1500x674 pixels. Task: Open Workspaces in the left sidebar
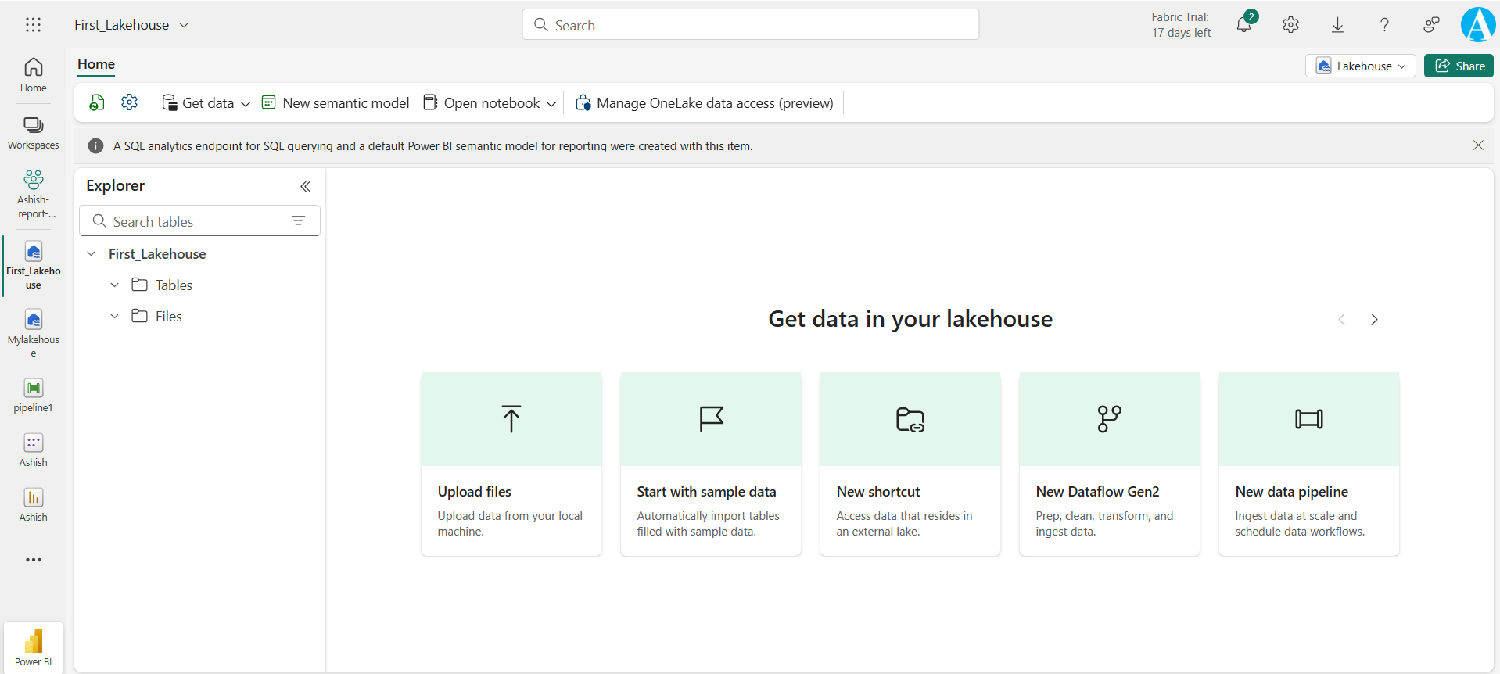pos(33,133)
